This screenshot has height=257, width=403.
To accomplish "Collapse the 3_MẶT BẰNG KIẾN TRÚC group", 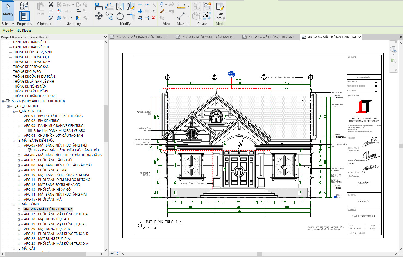I will 14,141.
